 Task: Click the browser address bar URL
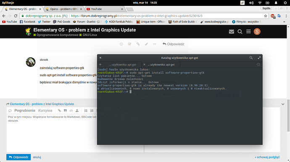pos(137,16)
